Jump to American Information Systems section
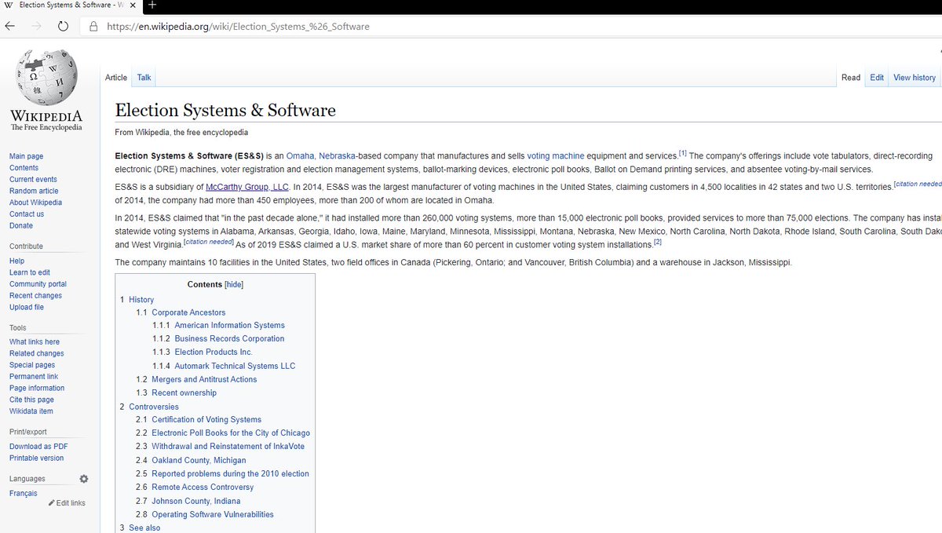The width and height of the screenshot is (942, 533). 219,325
